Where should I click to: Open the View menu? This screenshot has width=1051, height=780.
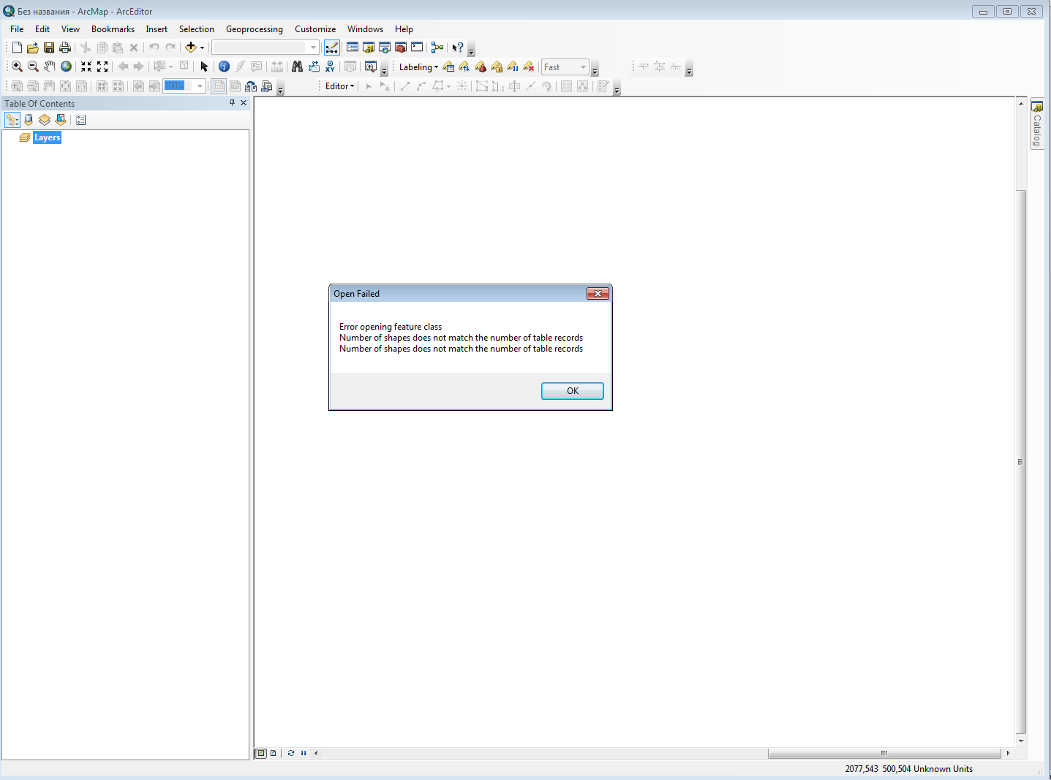click(70, 29)
